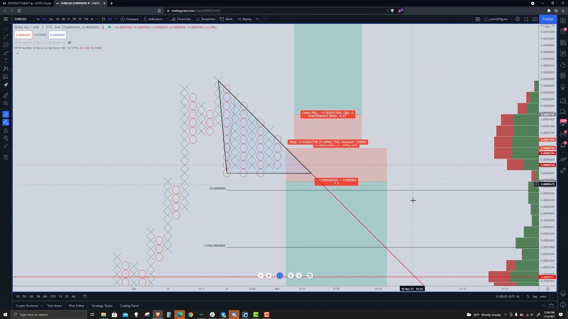Open the TradingView hamburger menu
The width and height of the screenshot is (568, 319).
pyautogui.click(x=6, y=19)
